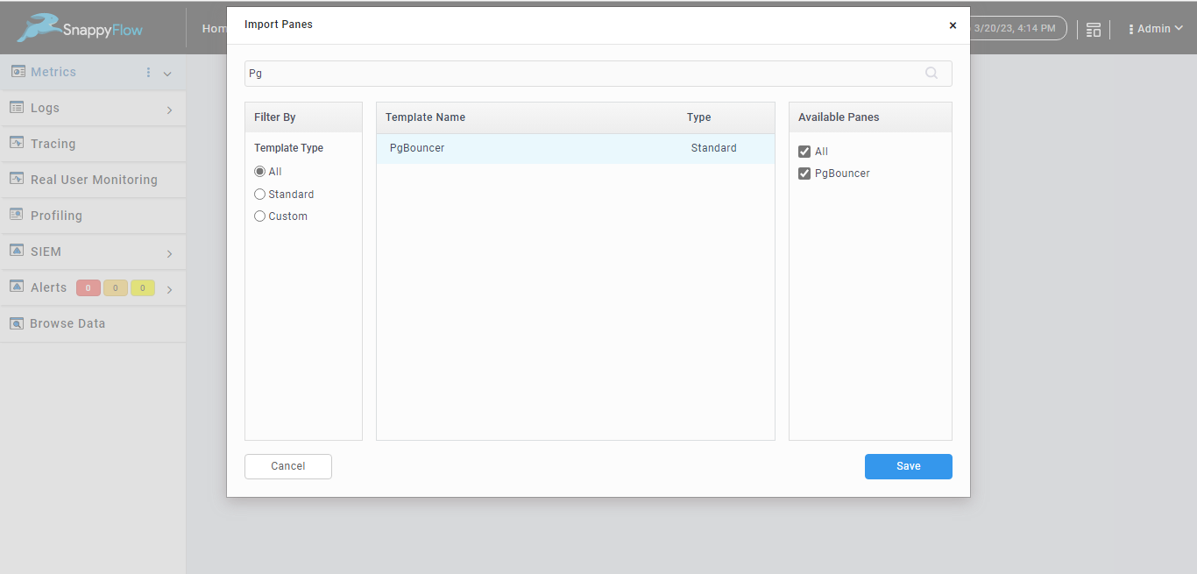Click the Type column header

[699, 117]
